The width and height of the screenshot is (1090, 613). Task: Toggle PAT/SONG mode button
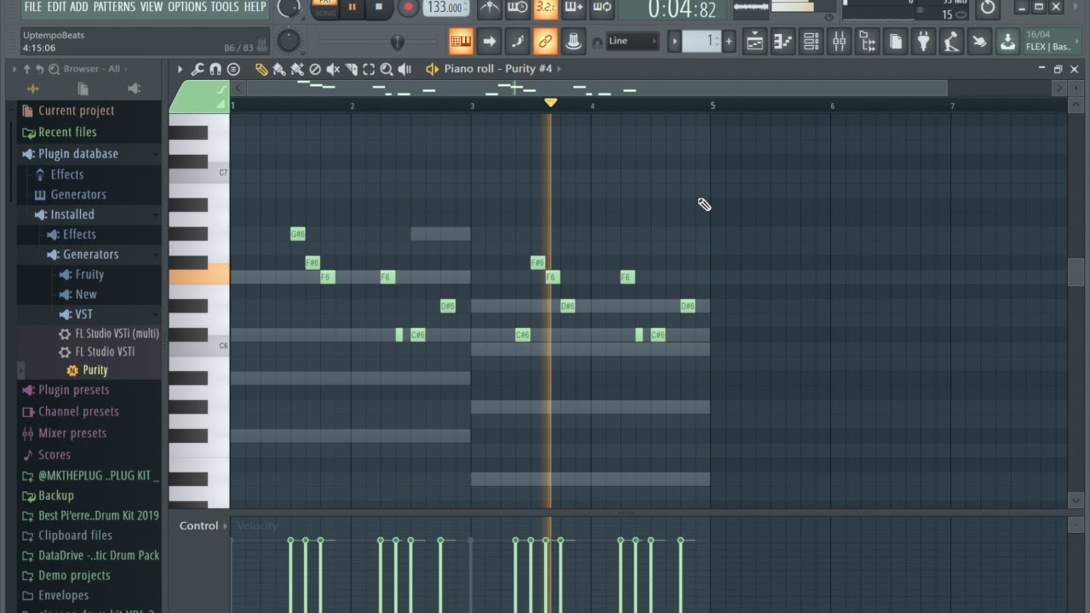(x=324, y=8)
